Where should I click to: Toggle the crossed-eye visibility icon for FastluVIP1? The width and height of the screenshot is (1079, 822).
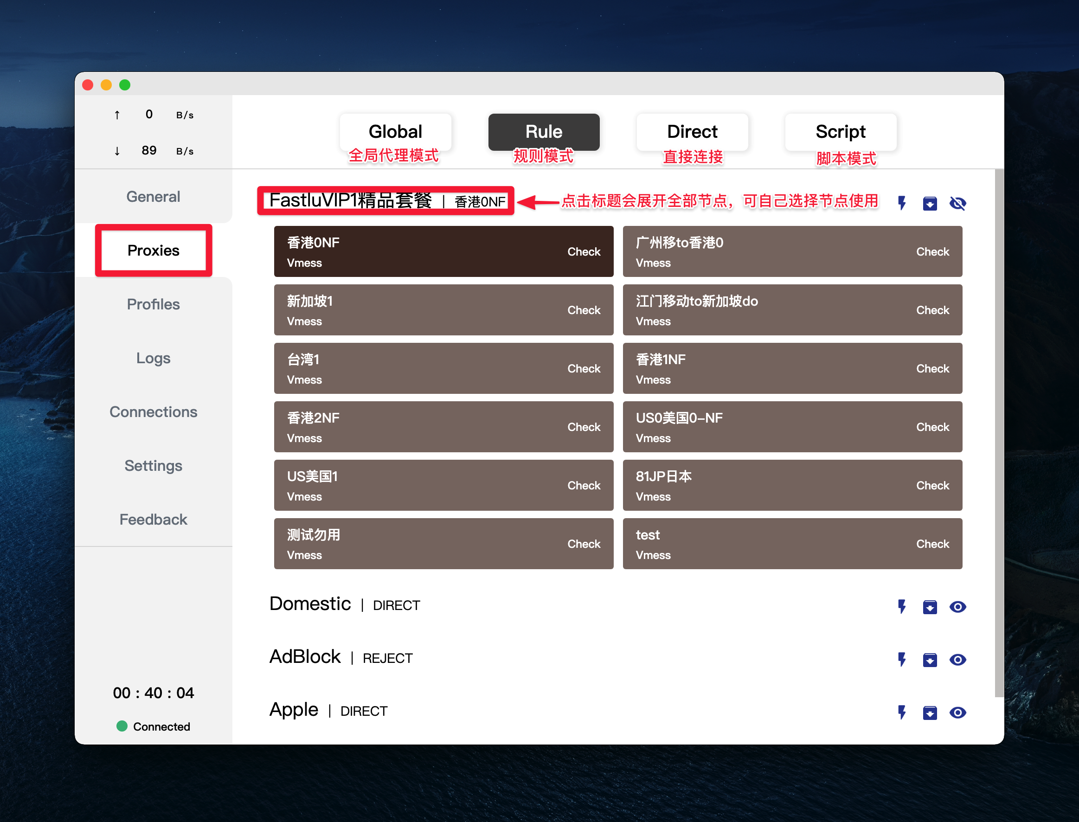click(x=957, y=203)
